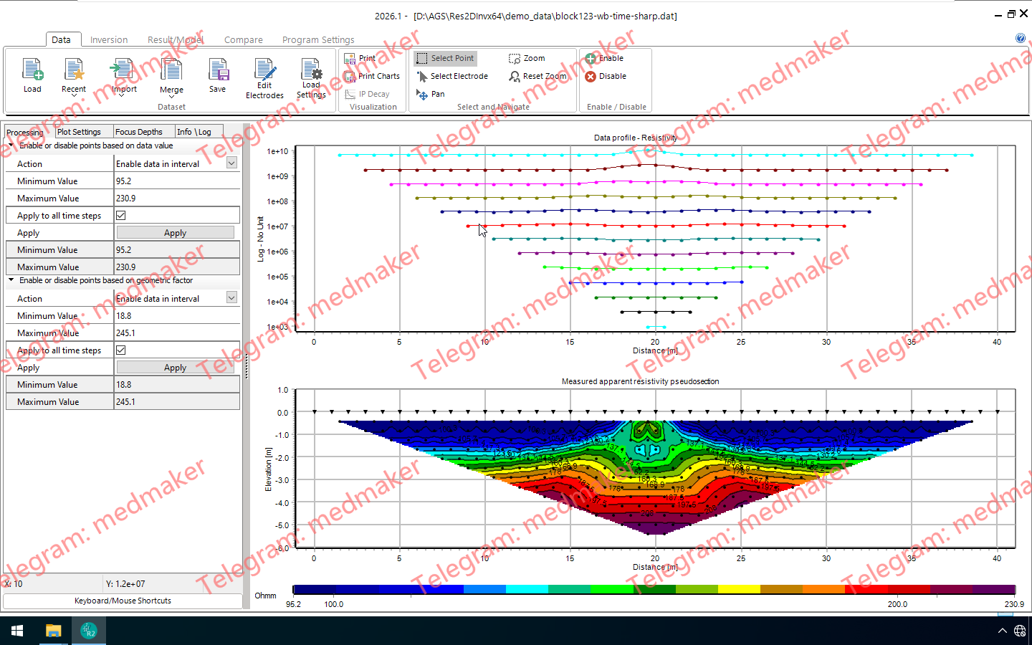Screen dimensions: 1032x645
Task: Click the Save dataset icon
Action: coord(218,70)
